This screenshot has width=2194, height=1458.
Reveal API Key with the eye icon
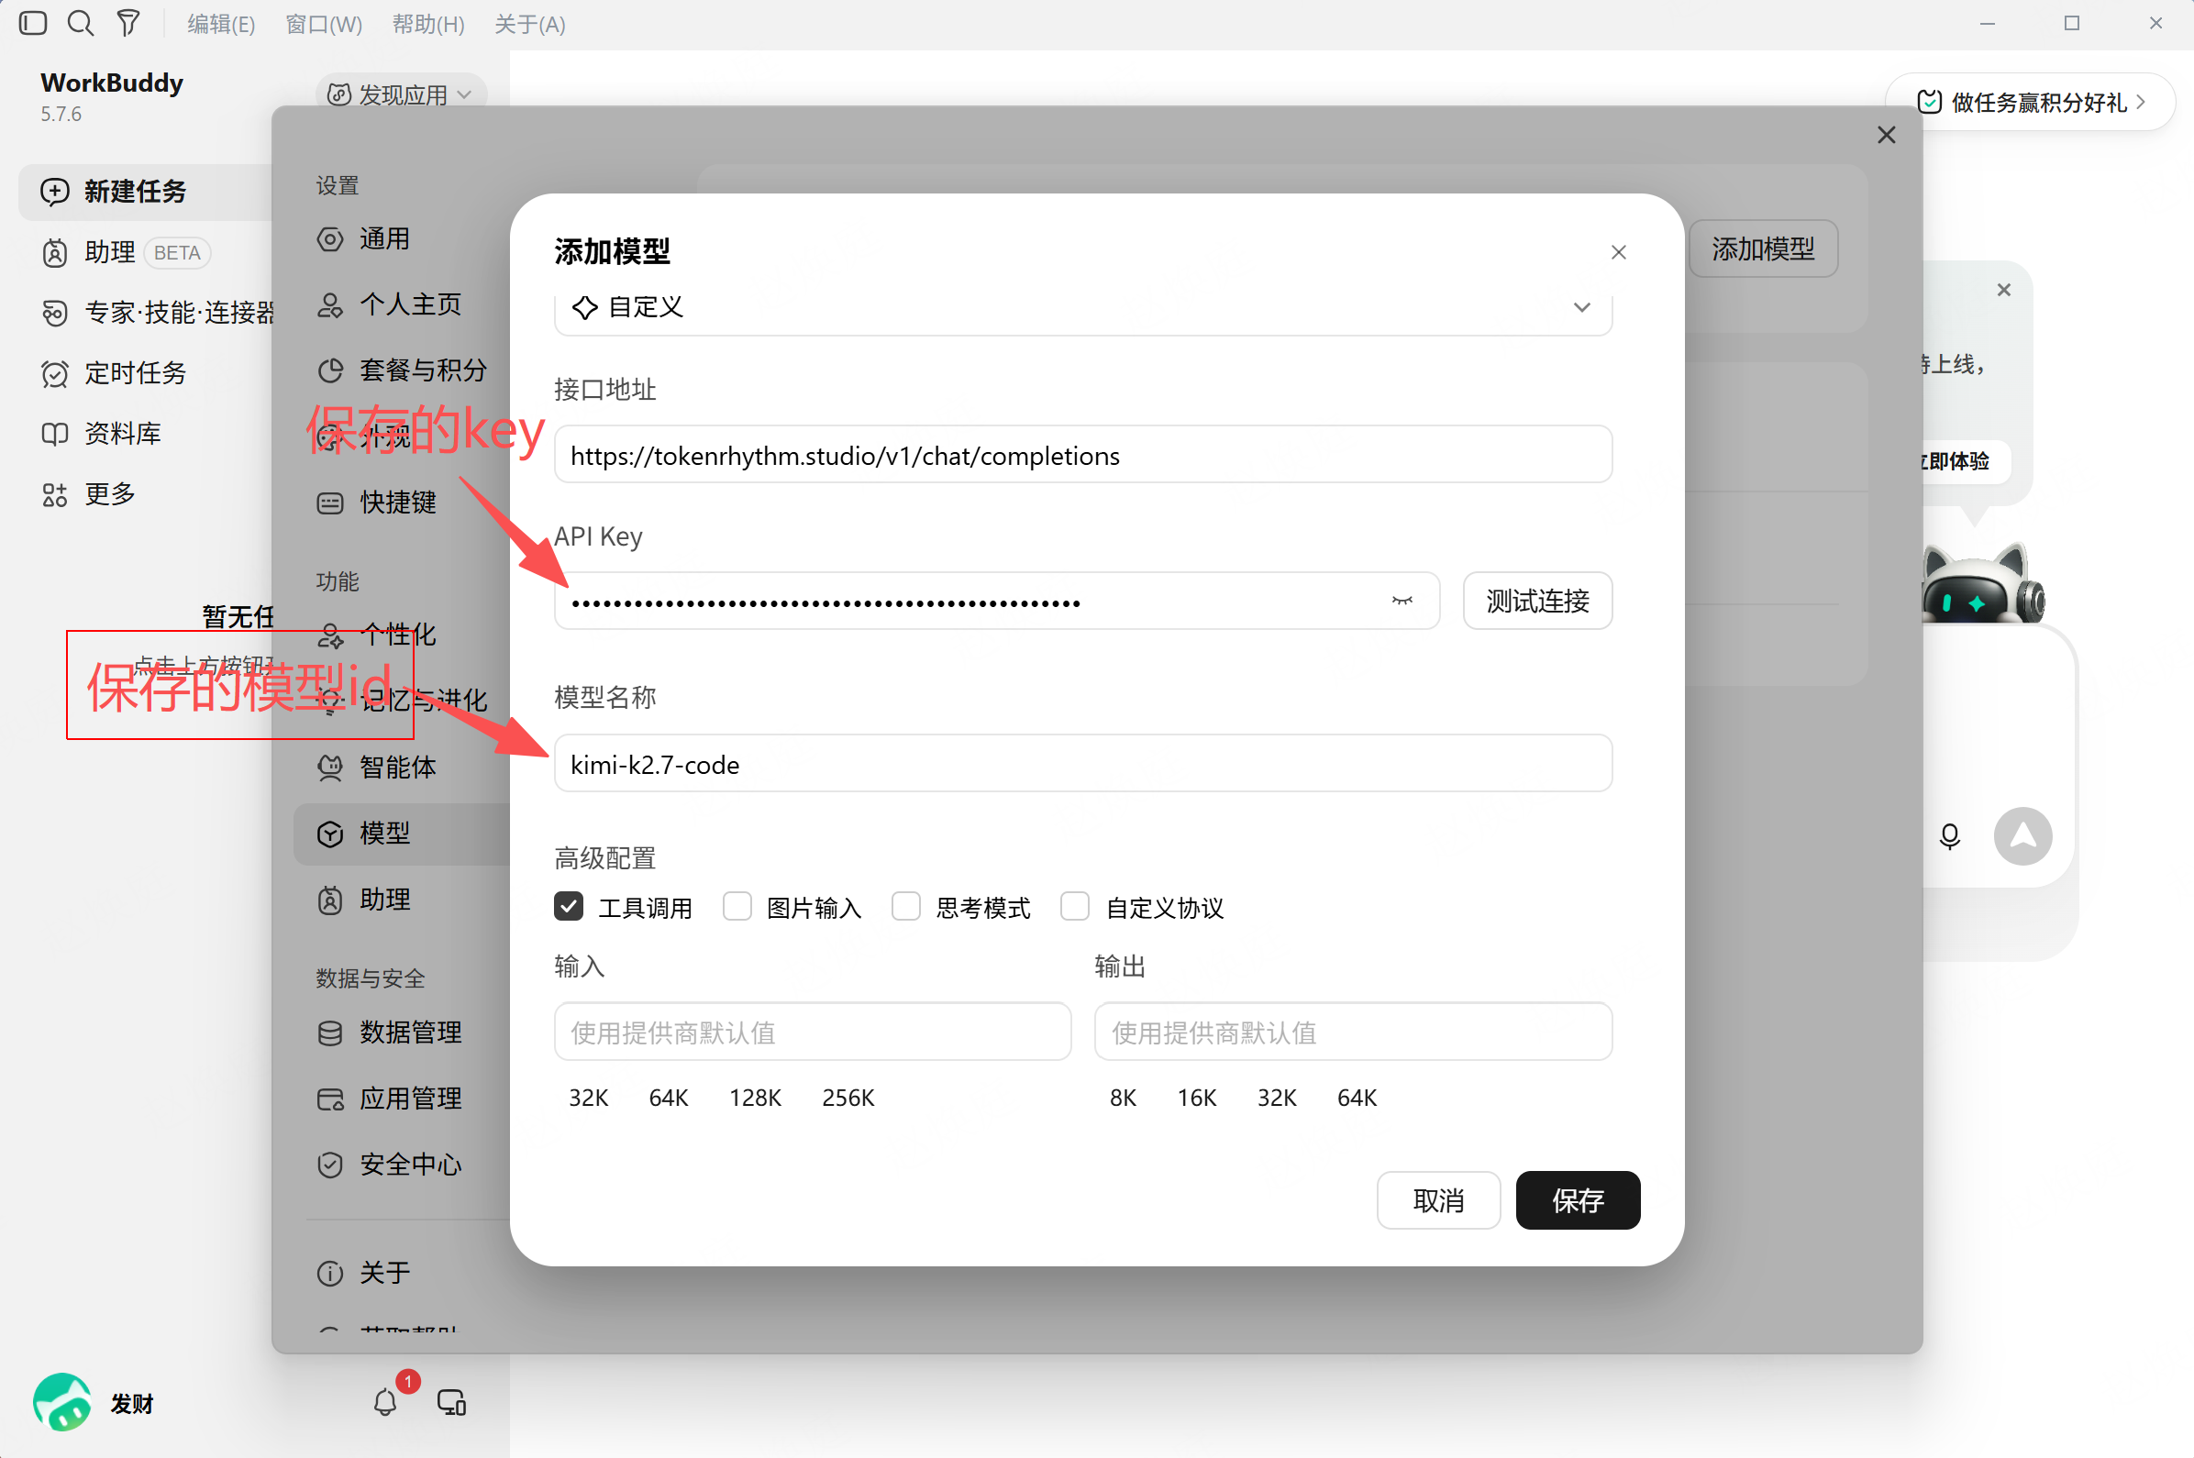1402,601
